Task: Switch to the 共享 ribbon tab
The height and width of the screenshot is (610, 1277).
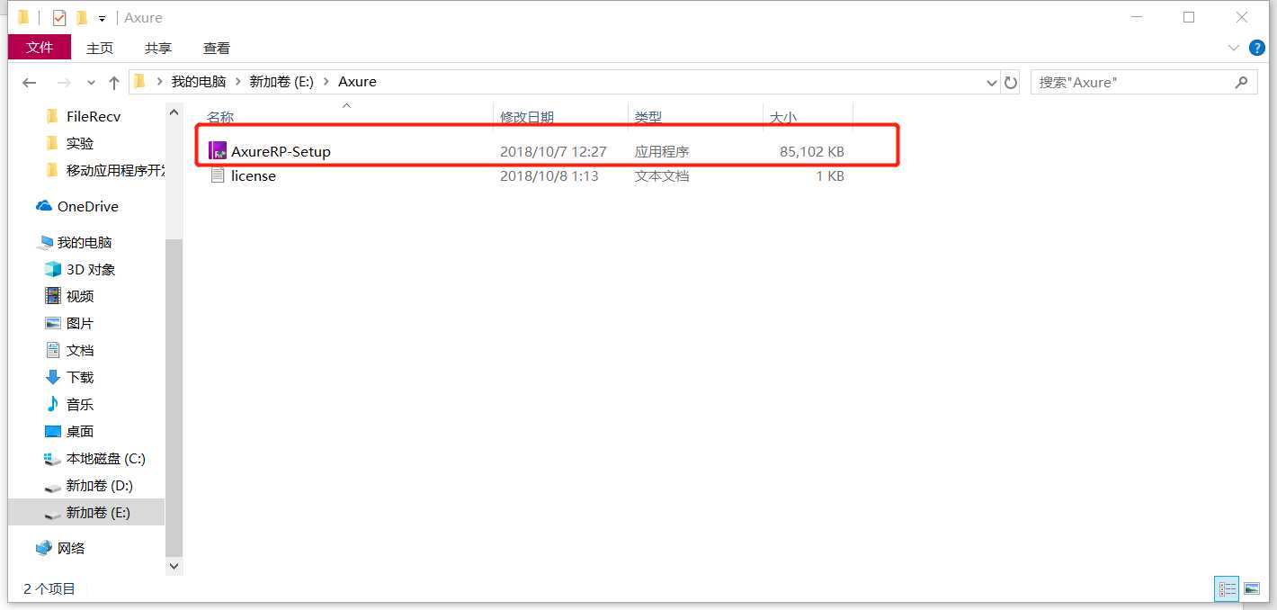Action: coord(158,48)
